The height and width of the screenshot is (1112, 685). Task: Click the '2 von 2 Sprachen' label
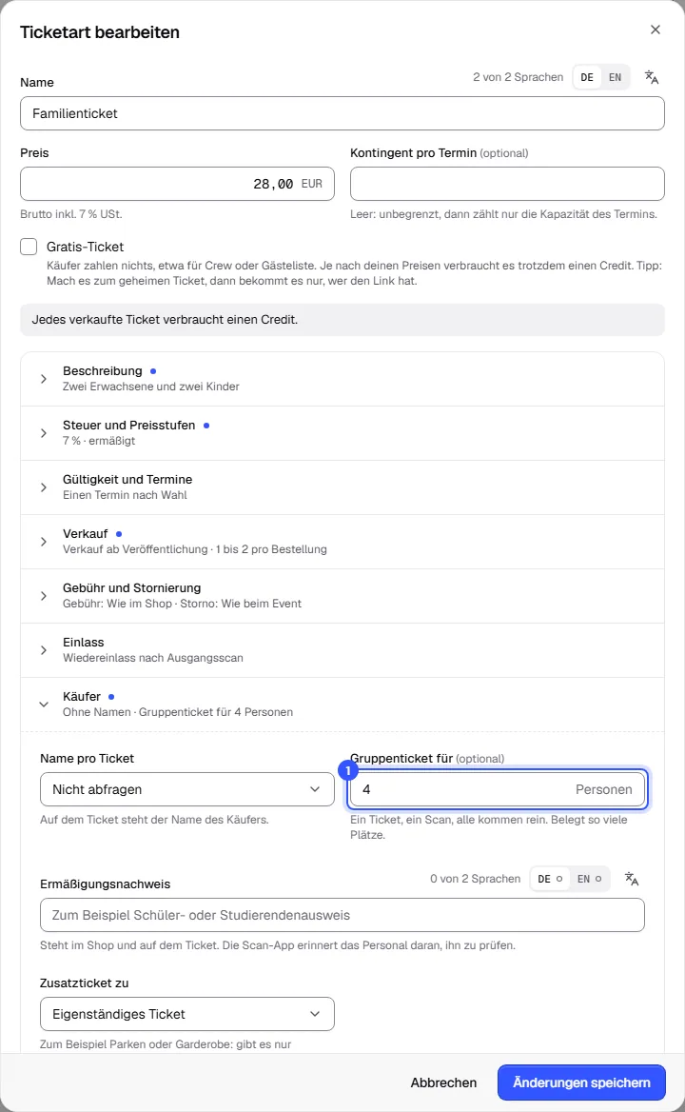[x=519, y=76]
